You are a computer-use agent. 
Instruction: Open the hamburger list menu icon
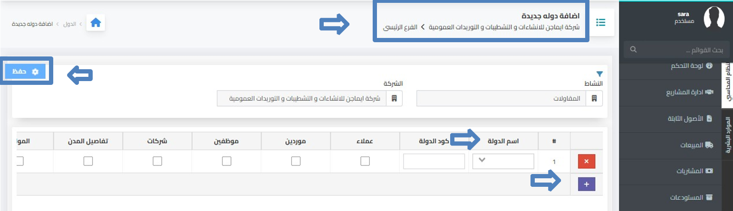pos(601,22)
